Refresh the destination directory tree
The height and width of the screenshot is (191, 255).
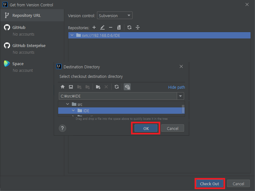[x=117, y=87]
